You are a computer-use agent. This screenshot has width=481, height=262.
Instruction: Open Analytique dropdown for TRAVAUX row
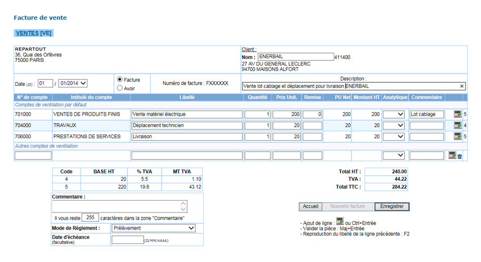(x=394, y=125)
